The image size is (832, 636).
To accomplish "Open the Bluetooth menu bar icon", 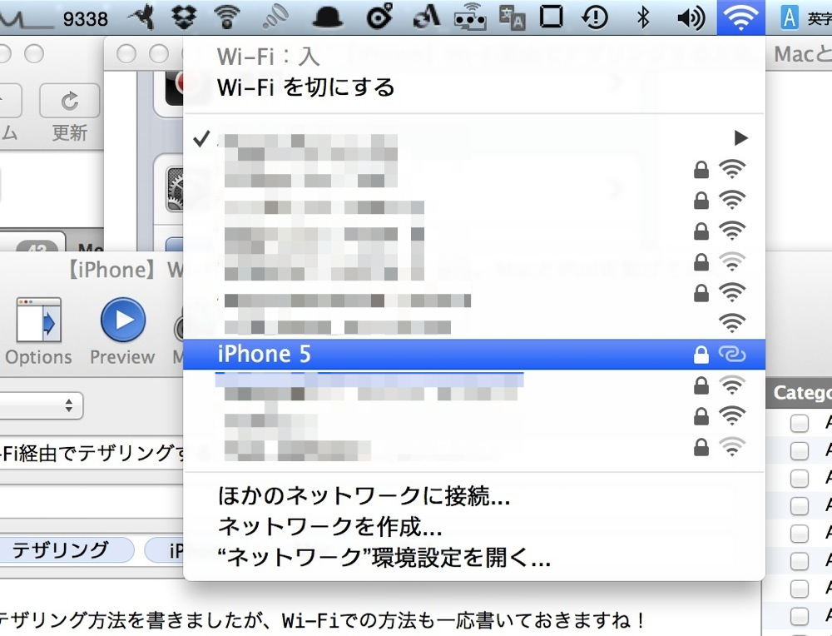I will (x=643, y=17).
